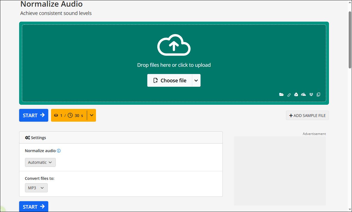352x212 pixels.
Task: Open the Normalize audio Automatic dropdown
Action: pyautogui.click(x=40, y=162)
